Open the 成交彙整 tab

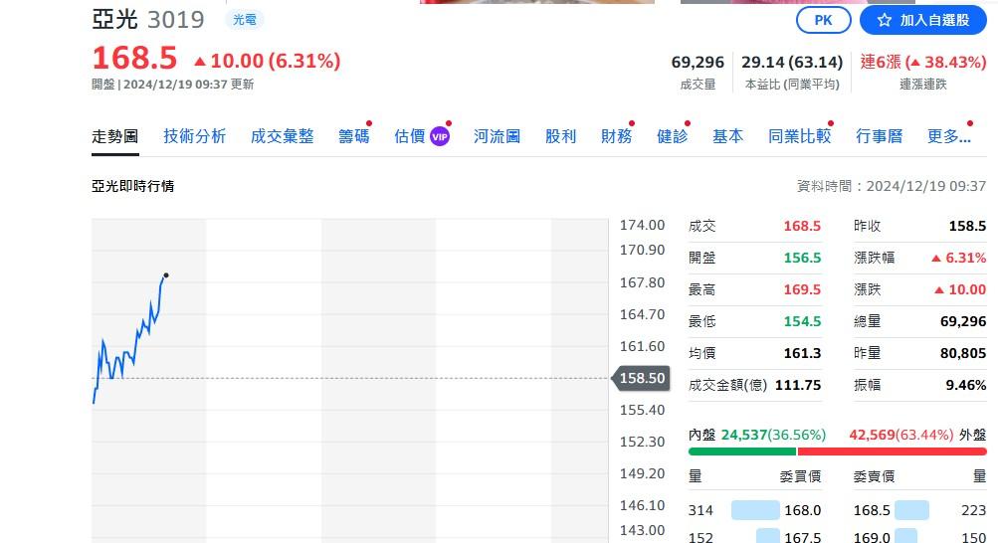tap(282, 136)
